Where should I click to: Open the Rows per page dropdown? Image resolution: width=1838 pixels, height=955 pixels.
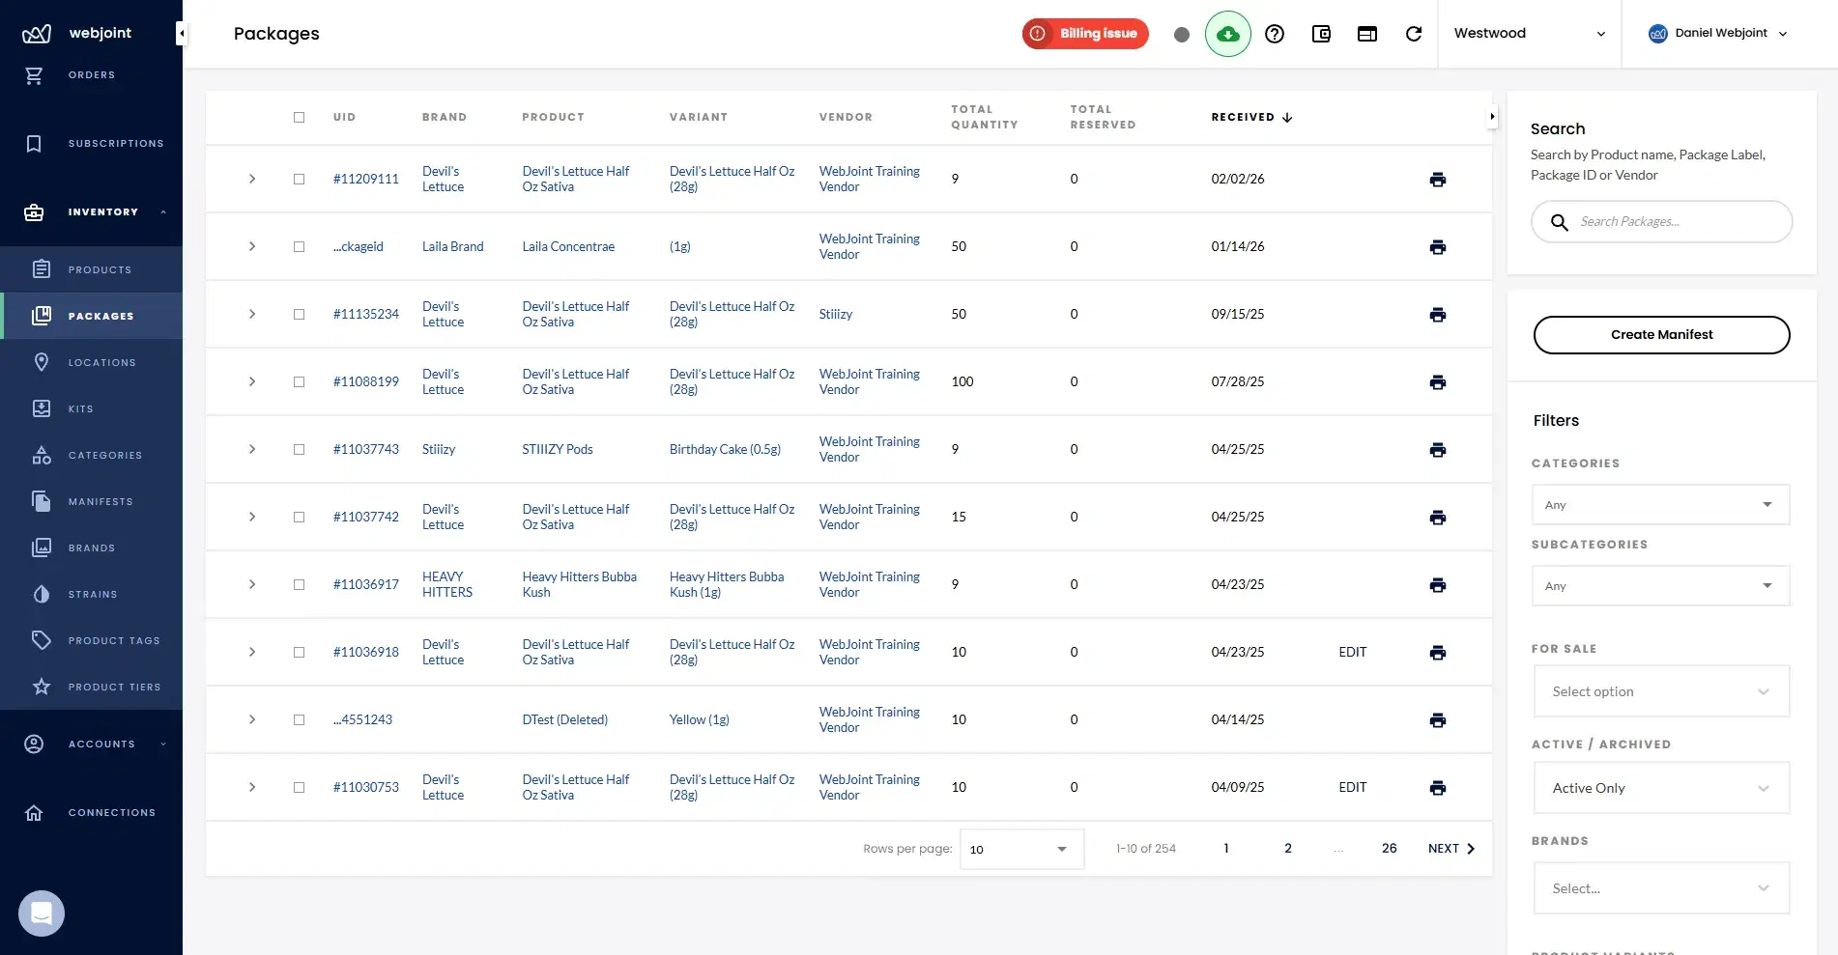pos(1020,849)
